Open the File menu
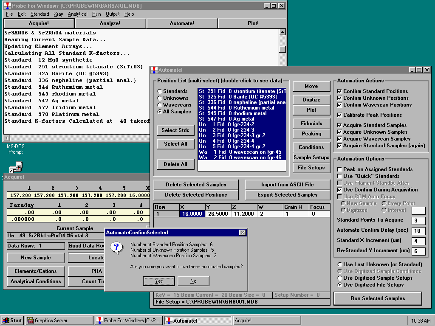 (9, 14)
